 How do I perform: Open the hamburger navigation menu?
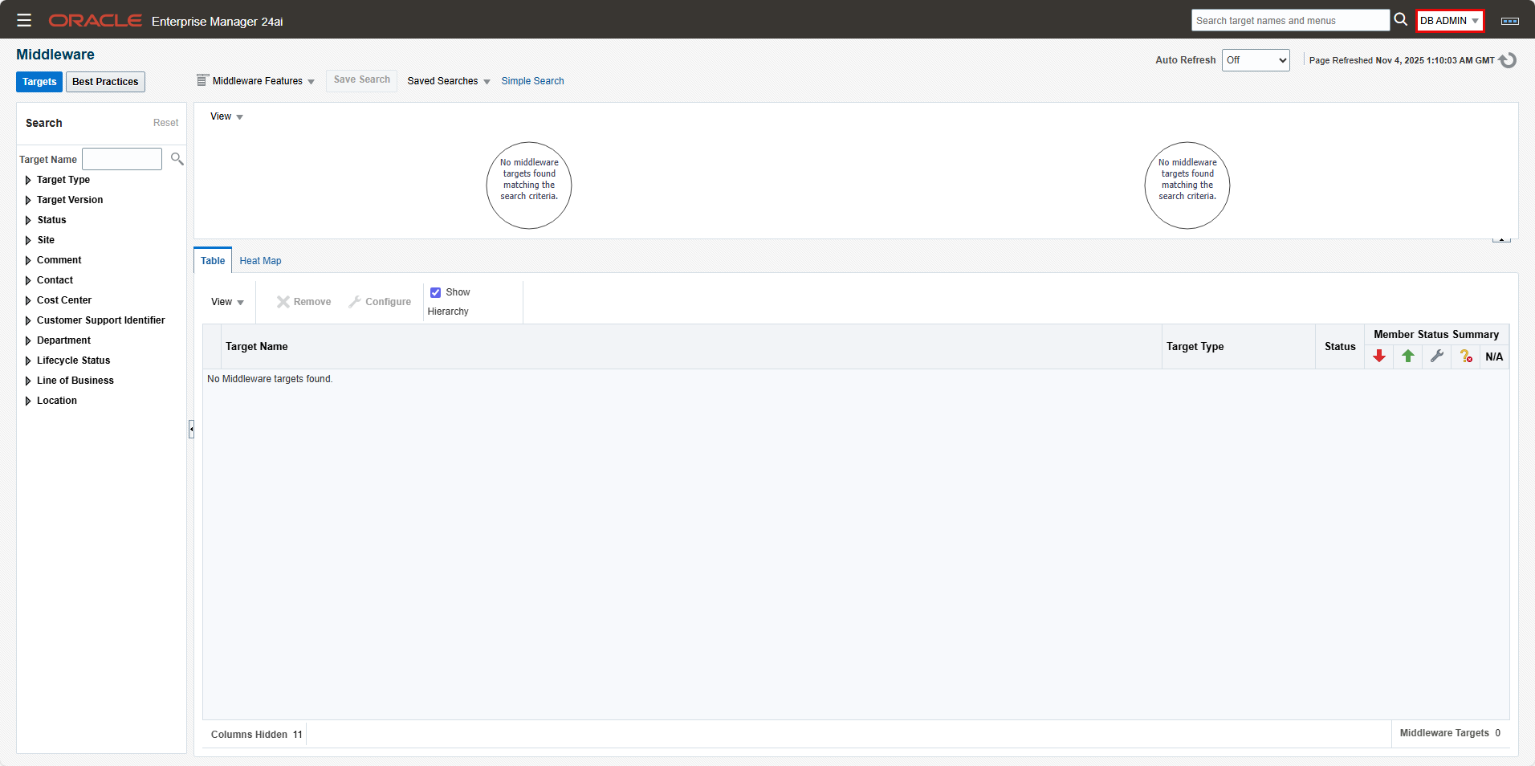23,20
